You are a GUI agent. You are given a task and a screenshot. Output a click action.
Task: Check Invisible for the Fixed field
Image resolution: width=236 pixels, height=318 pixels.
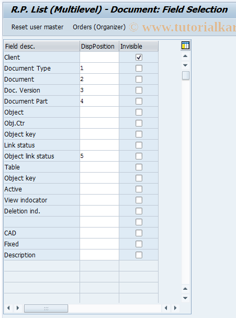pyautogui.click(x=139, y=244)
